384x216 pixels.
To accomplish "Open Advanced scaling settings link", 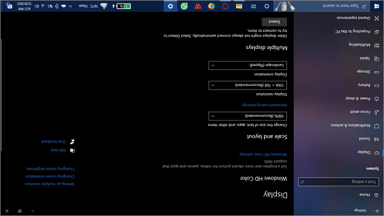I will tap(264, 105).
